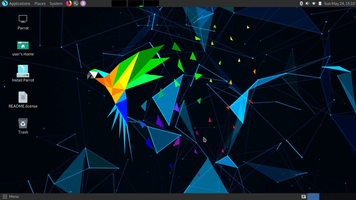
Task: Open the middle system monitor graph
Action: coord(135,4)
